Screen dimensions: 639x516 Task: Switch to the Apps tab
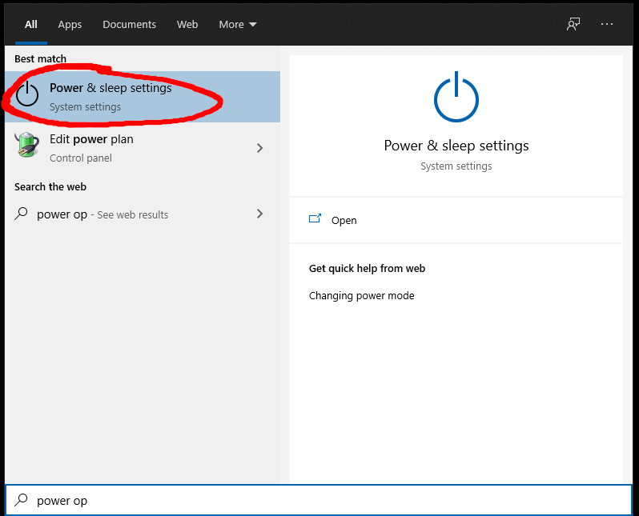click(x=70, y=24)
